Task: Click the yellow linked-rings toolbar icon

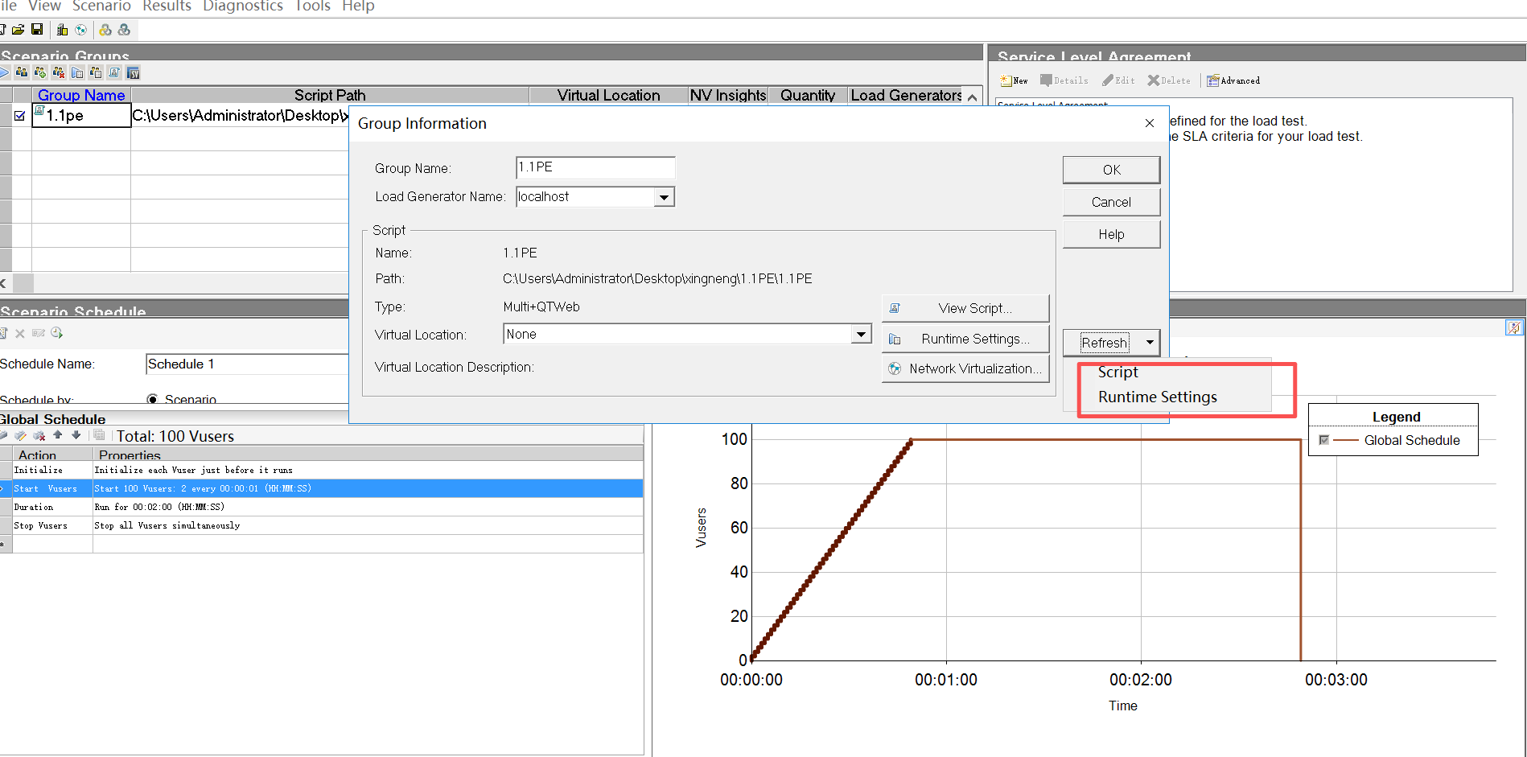Action: tap(105, 30)
